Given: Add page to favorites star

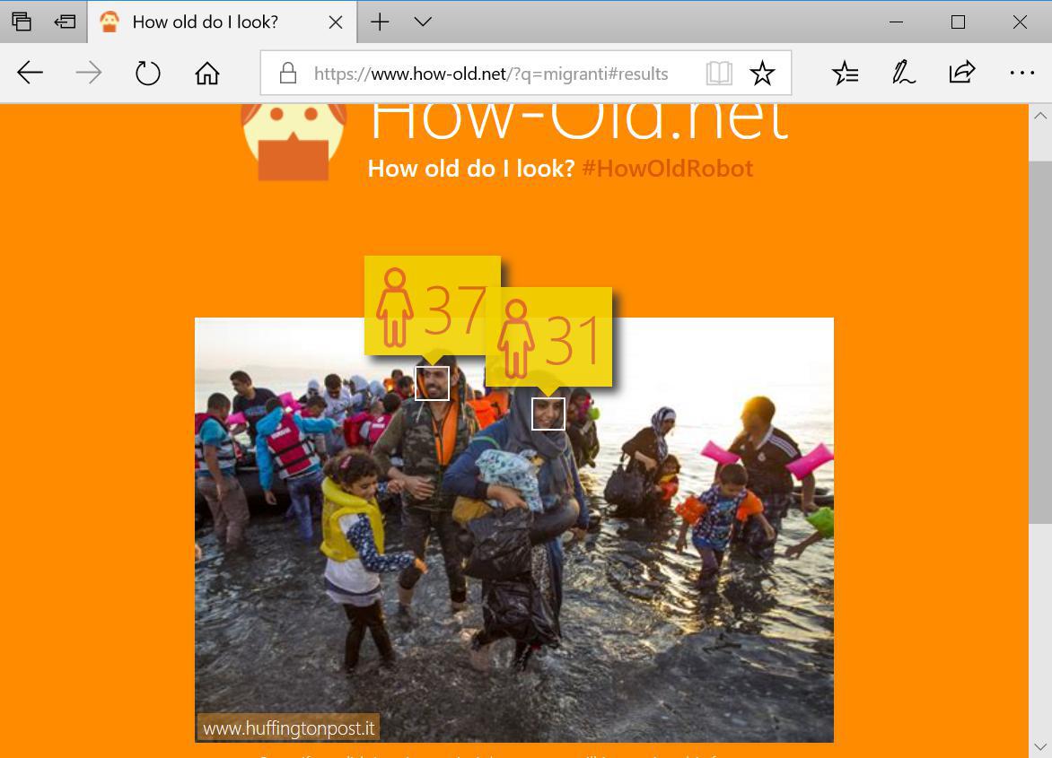Looking at the screenshot, I should [x=762, y=73].
